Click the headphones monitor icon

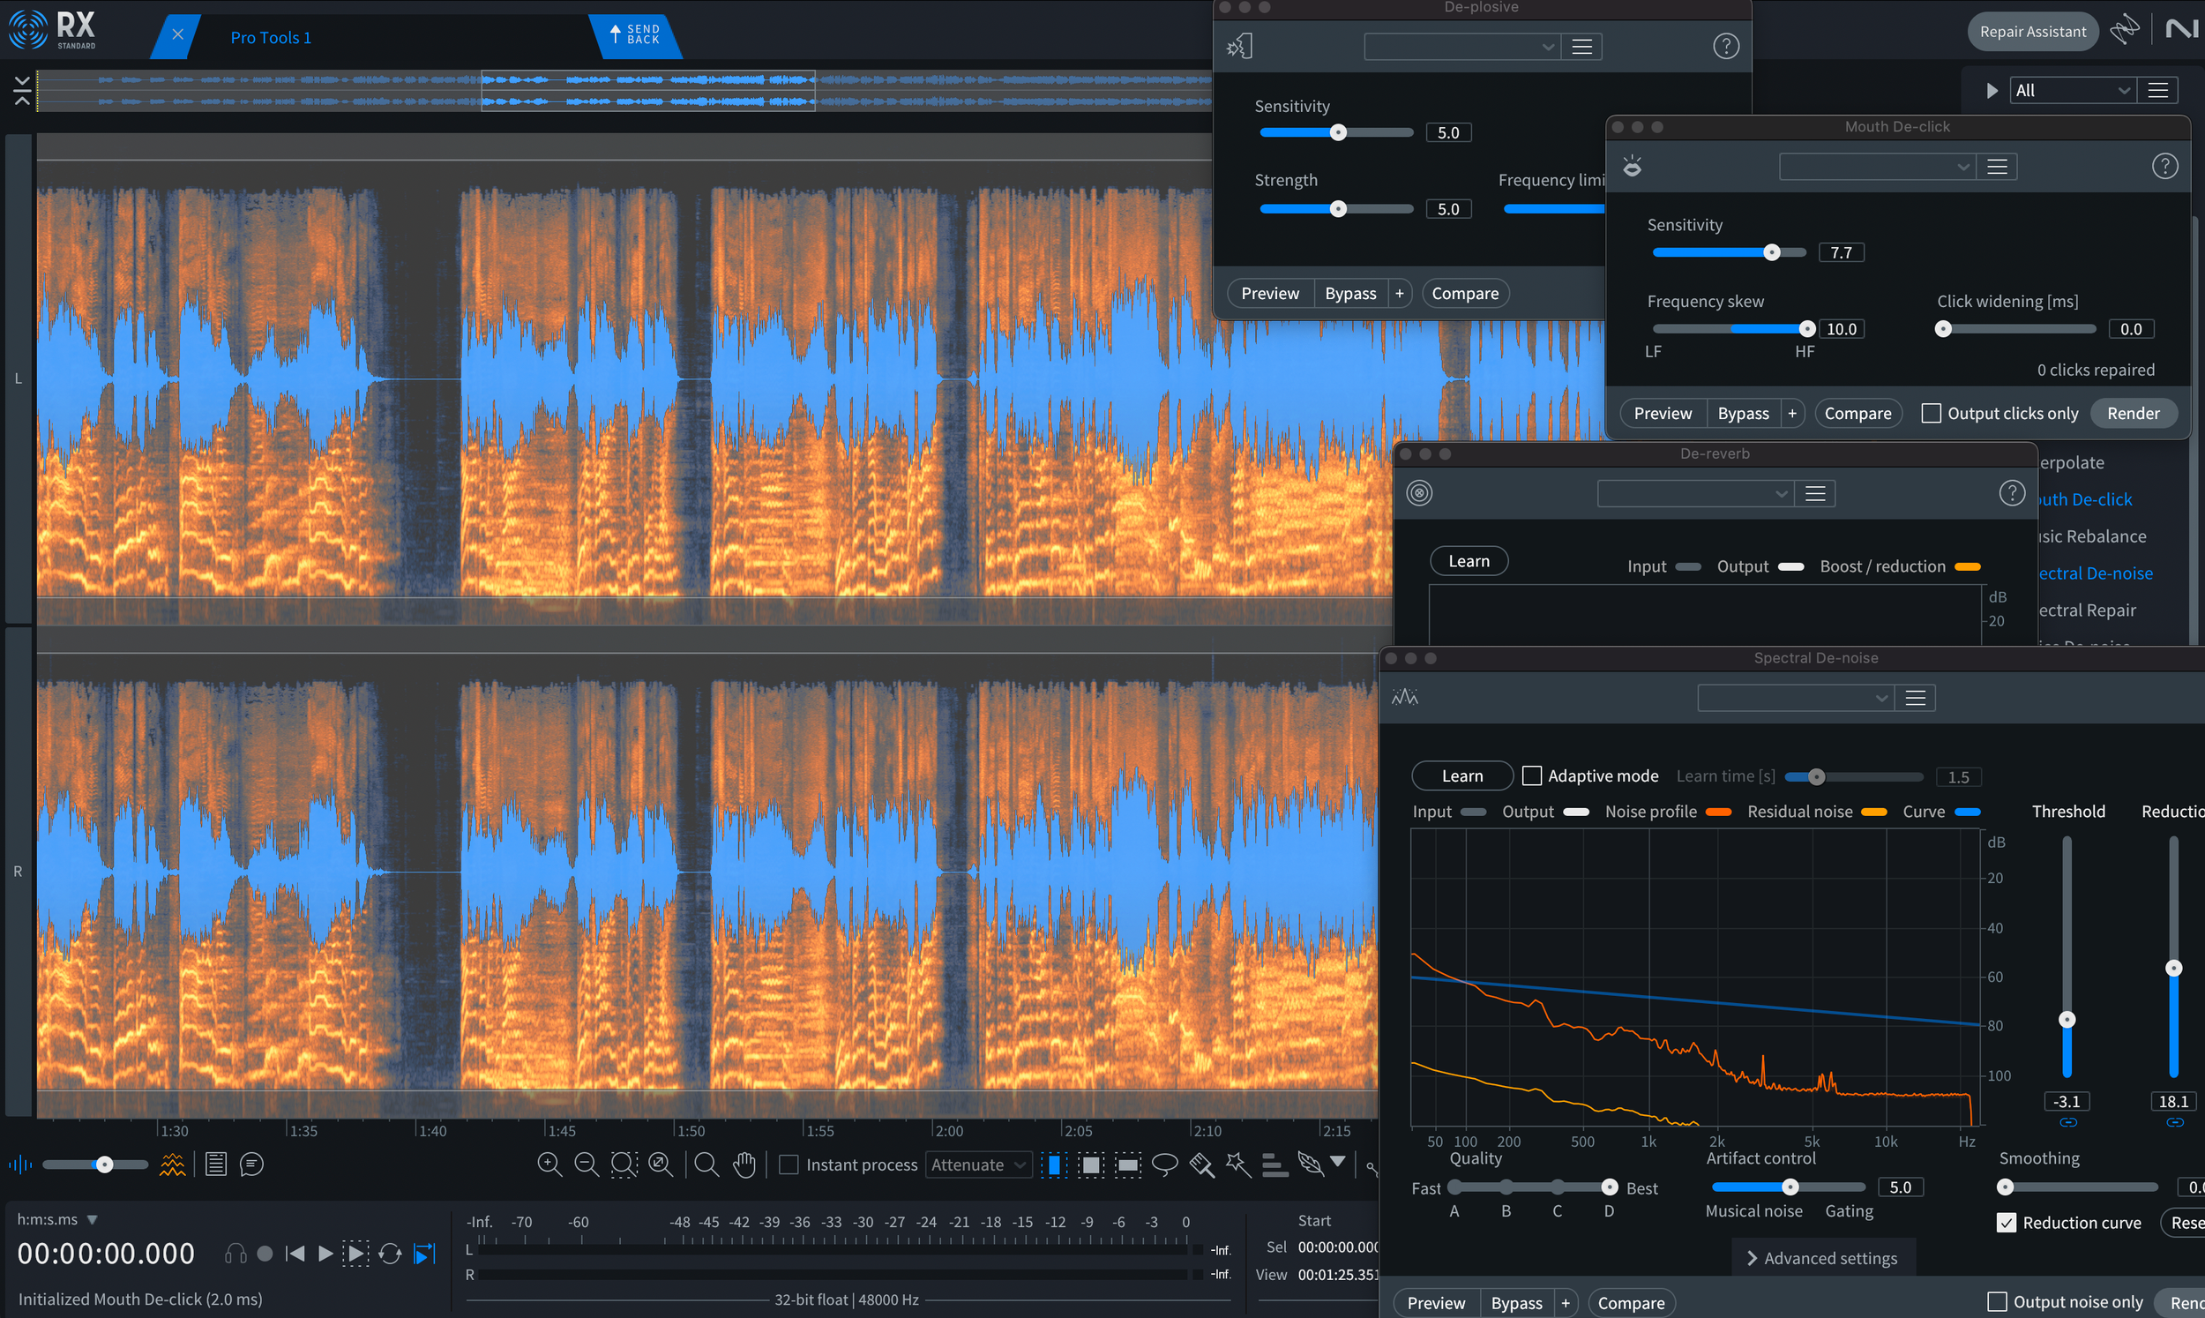tap(235, 1254)
